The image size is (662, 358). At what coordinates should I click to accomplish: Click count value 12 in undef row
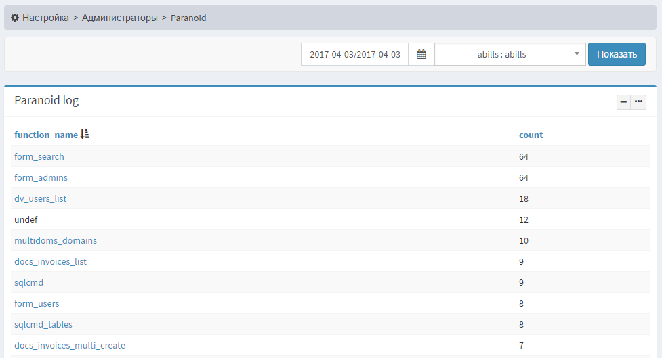524,220
